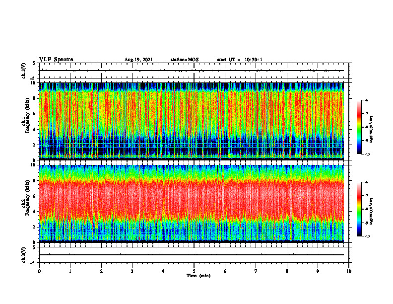393x304 pixels.
Task: Click the ch.2 spectrogram panel
Action: pos(192,204)
